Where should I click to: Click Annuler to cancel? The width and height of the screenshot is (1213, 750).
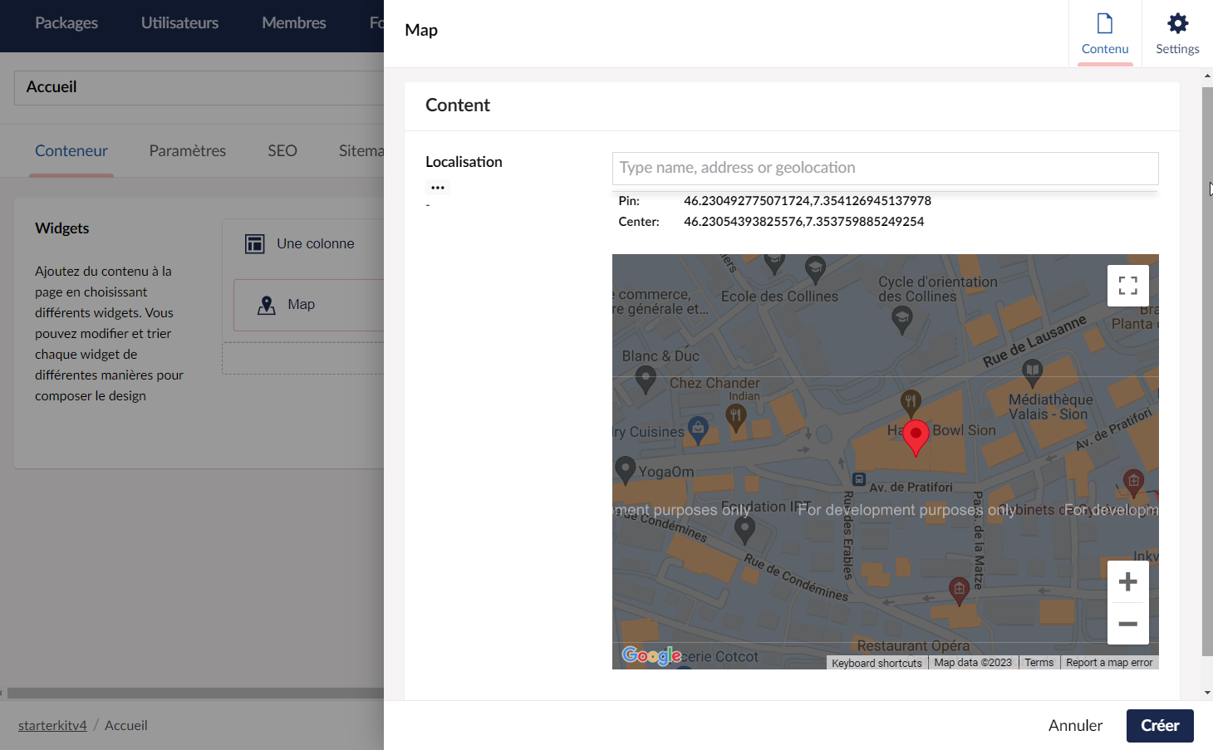tap(1075, 726)
